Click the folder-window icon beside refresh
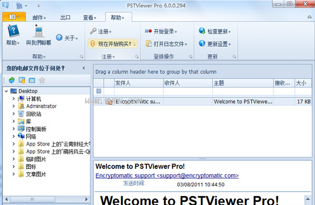The width and height of the screenshot is (315, 205). click(22, 80)
